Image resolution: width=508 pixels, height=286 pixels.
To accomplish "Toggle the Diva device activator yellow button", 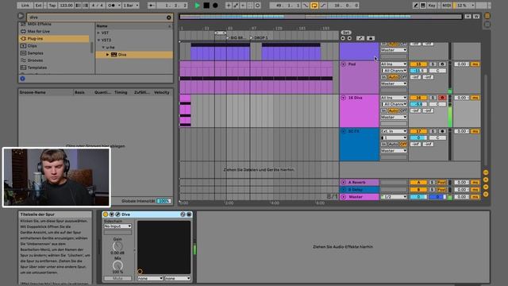I will (x=106, y=214).
